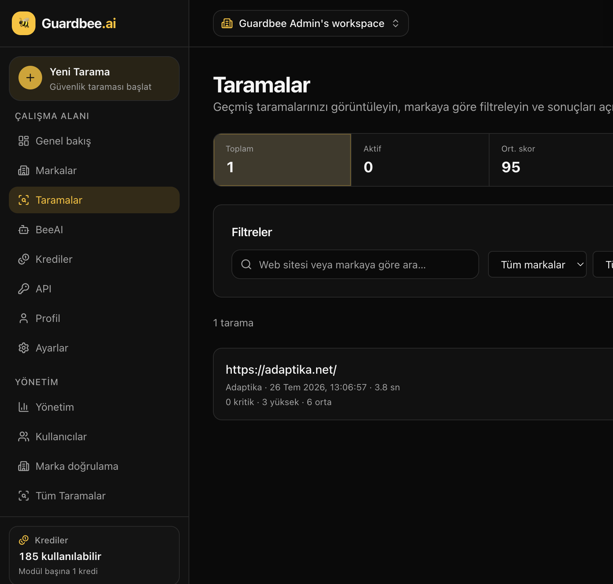Click the Yönetim bar chart icon
Viewport: 613px width, 584px height.
(x=24, y=407)
